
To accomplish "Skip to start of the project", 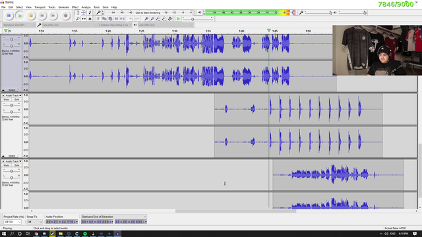I will 42,16.
